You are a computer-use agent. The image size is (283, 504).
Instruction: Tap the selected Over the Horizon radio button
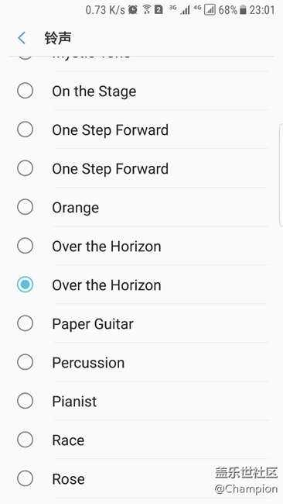click(x=25, y=285)
